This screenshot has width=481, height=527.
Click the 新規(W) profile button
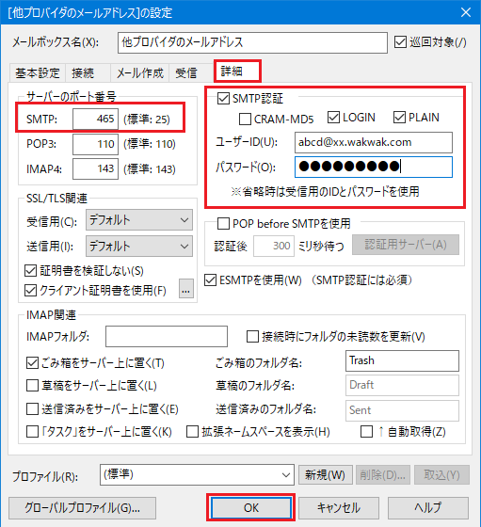[x=325, y=475]
